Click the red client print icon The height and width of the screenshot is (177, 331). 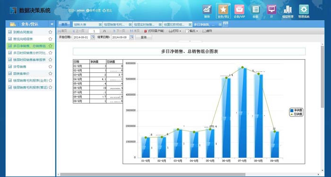point(145,31)
